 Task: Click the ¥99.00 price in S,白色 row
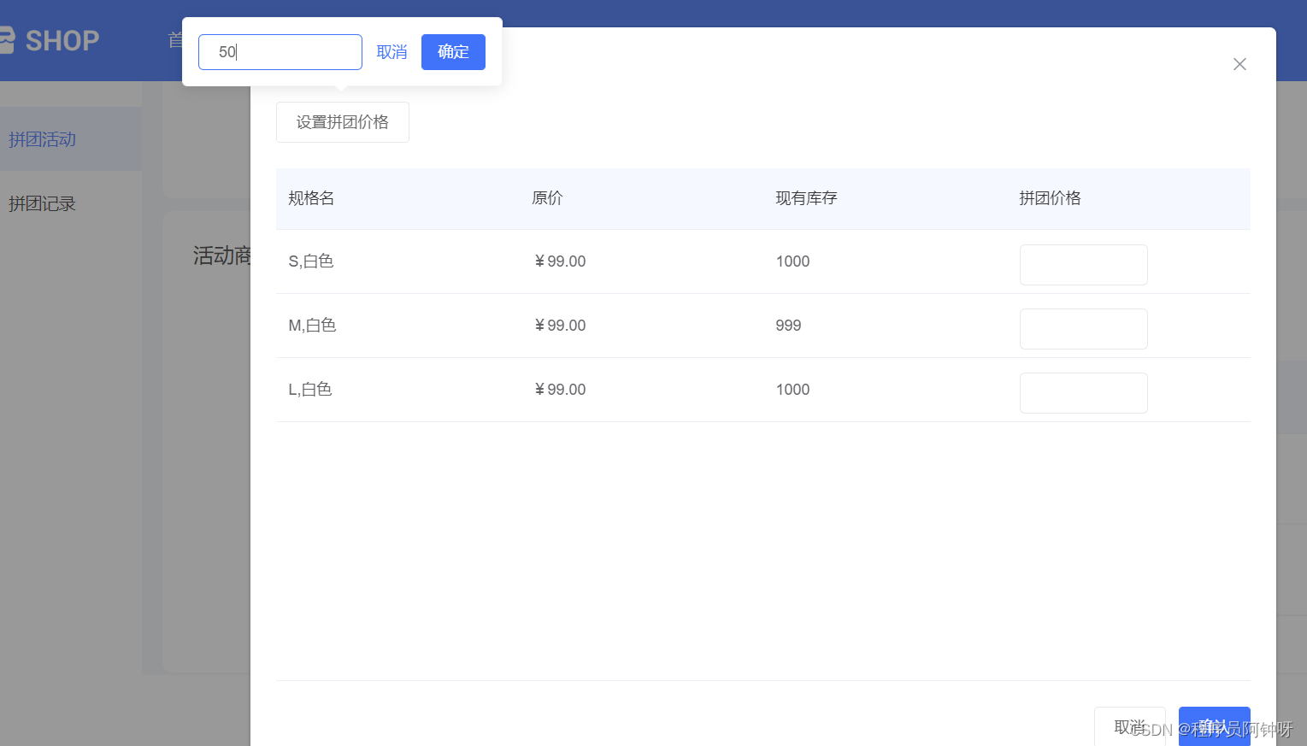[560, 261]
